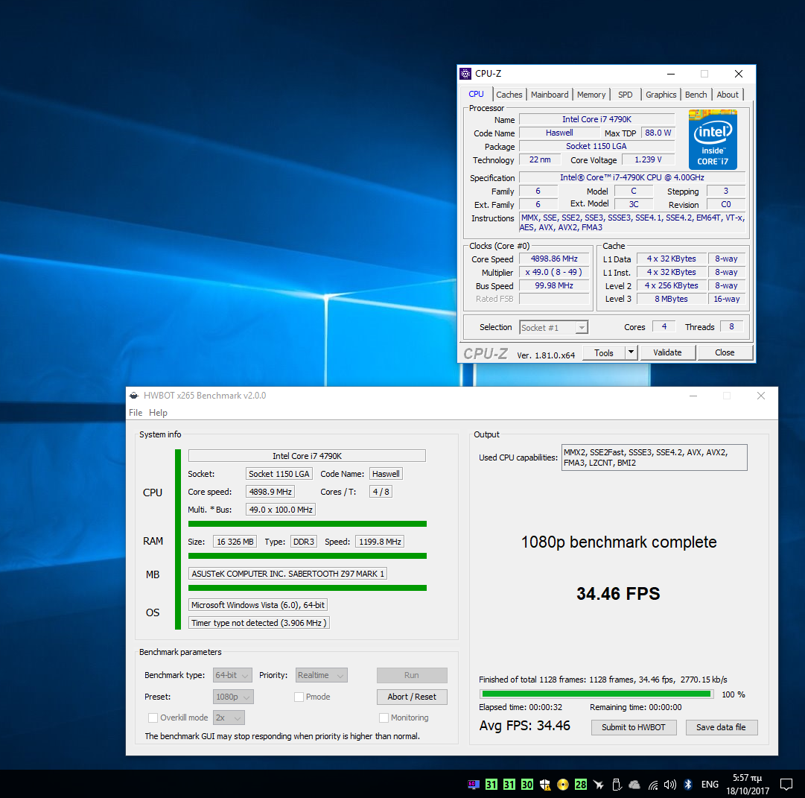Open the Action Center notifications icon
Viewport: 805px width, 798px height.
click(x=786, y=784)
